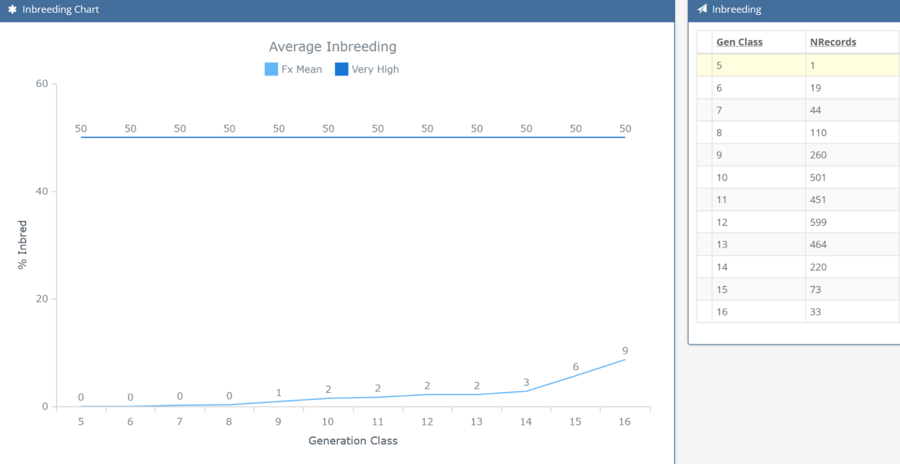900x464 pixels.
Task: Click the Fx Mean point labeled 1 at generation 9
Action: point(278,401)
